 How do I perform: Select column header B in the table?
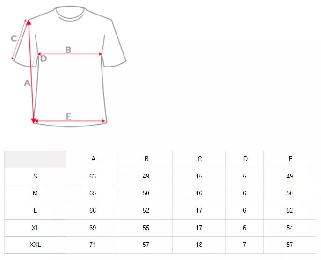(x=146, y=159)
